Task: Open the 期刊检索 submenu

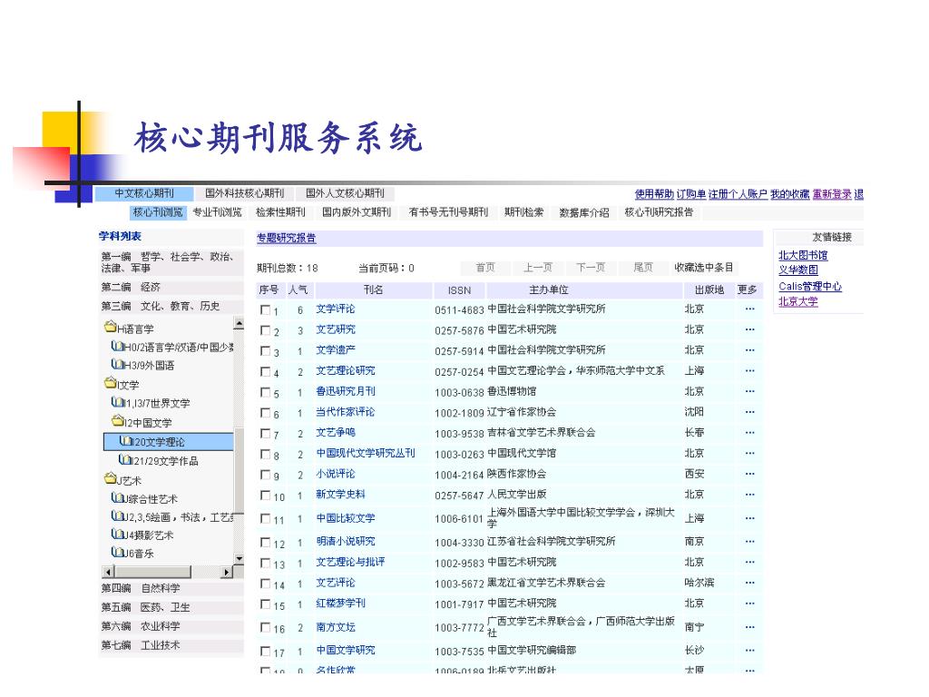Action: click(523, 212)
